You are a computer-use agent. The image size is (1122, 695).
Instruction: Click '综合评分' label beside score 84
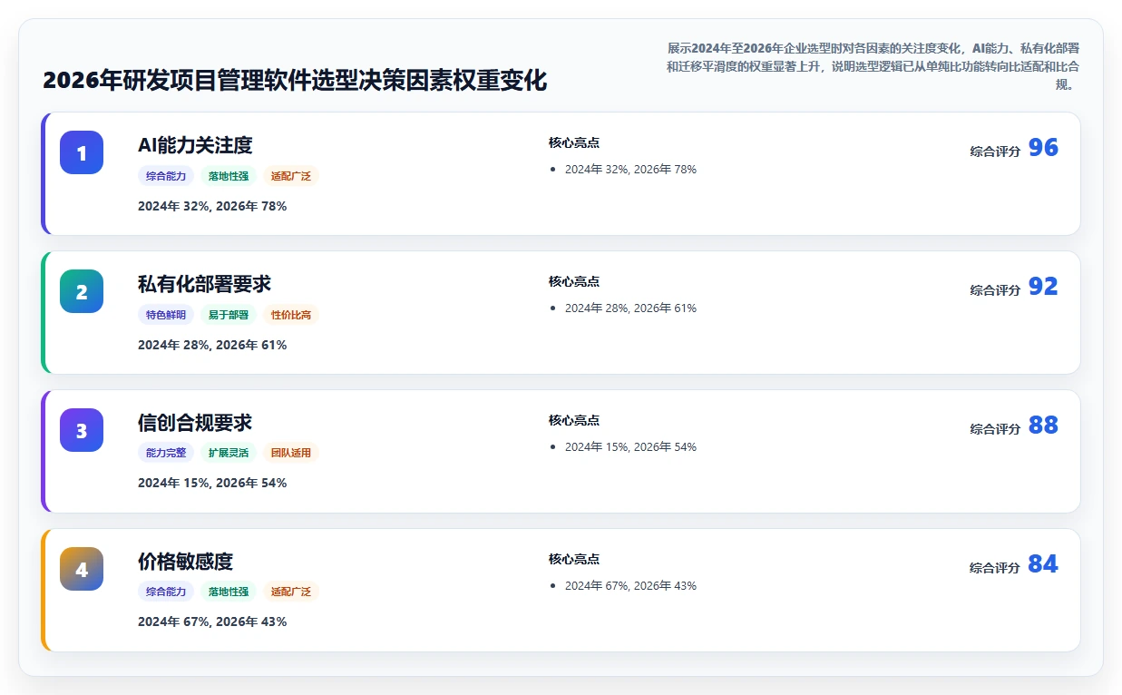[995, 568]
